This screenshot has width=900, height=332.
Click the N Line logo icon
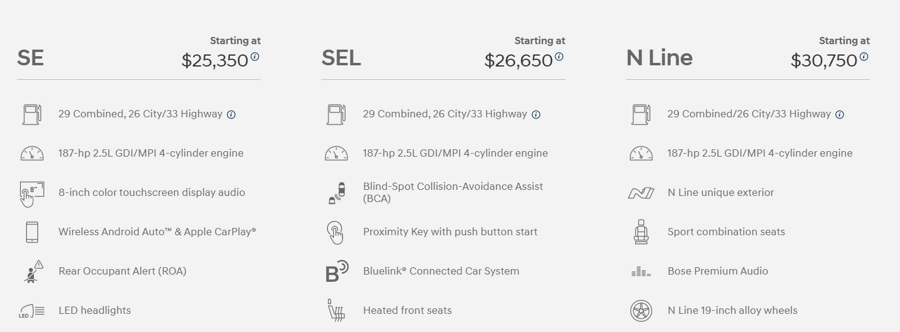pos(641,193)
